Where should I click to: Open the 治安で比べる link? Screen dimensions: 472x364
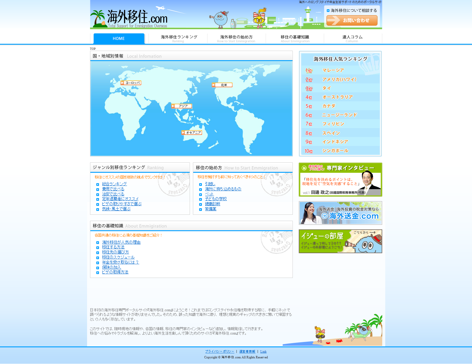pos(113,194)
